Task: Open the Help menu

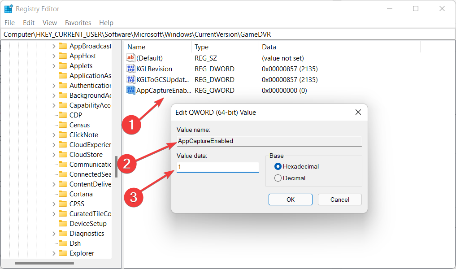Action: 106,23
